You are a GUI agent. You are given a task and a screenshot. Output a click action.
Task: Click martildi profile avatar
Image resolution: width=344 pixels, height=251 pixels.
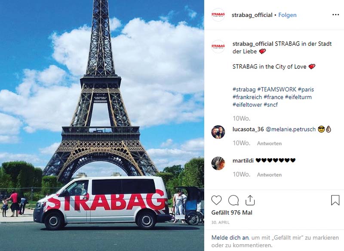point(218,163)
